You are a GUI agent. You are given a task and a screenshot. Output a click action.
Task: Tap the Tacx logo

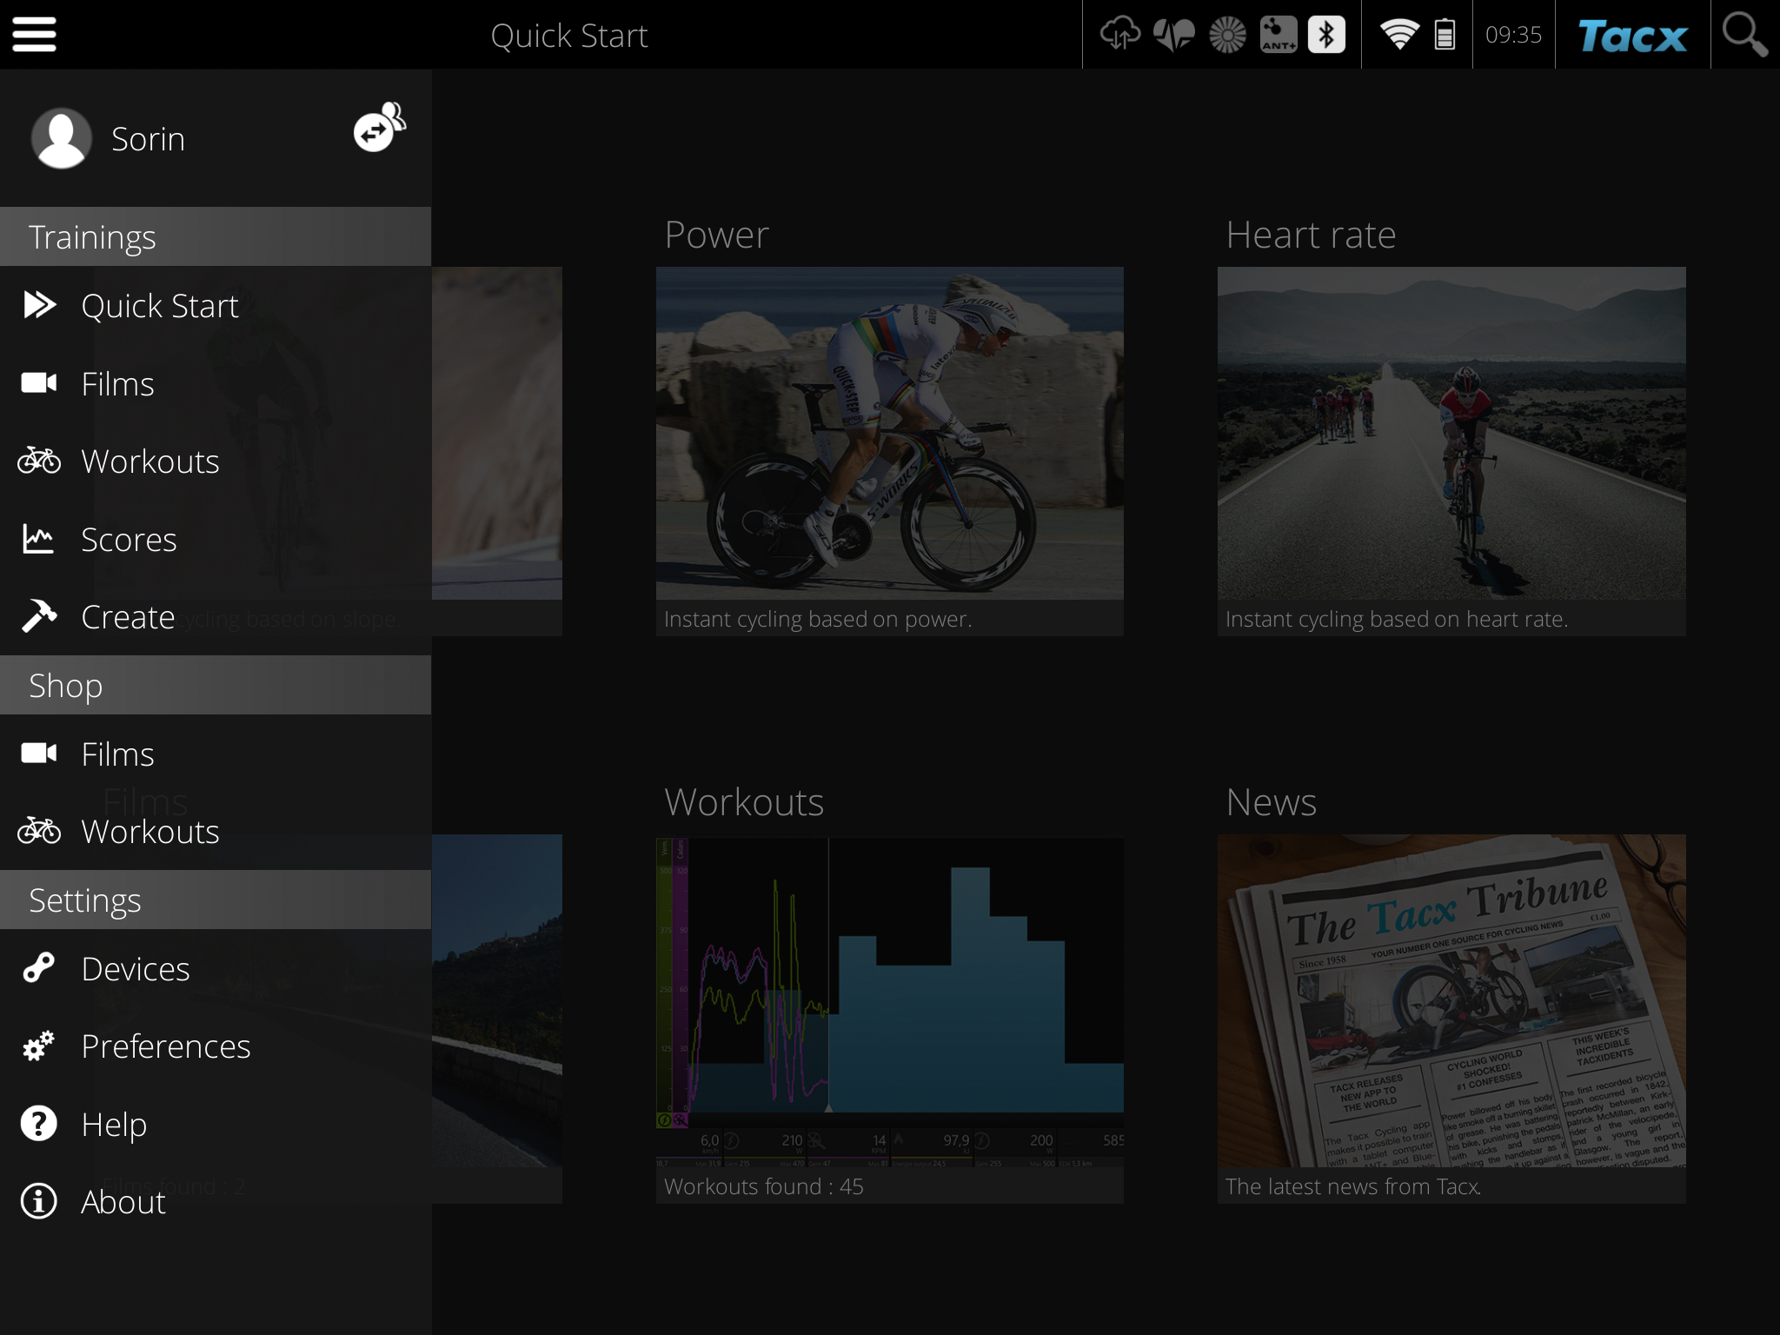click(x=1633, y=37)
